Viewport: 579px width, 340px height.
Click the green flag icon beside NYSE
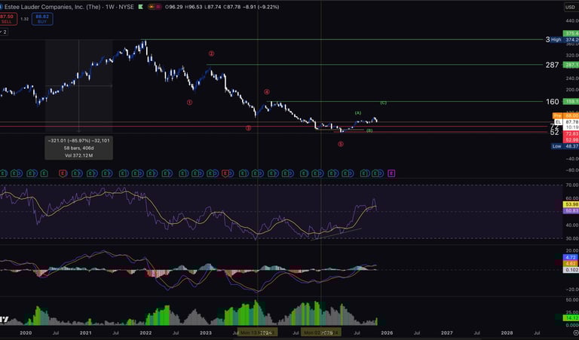pos(141,7)
